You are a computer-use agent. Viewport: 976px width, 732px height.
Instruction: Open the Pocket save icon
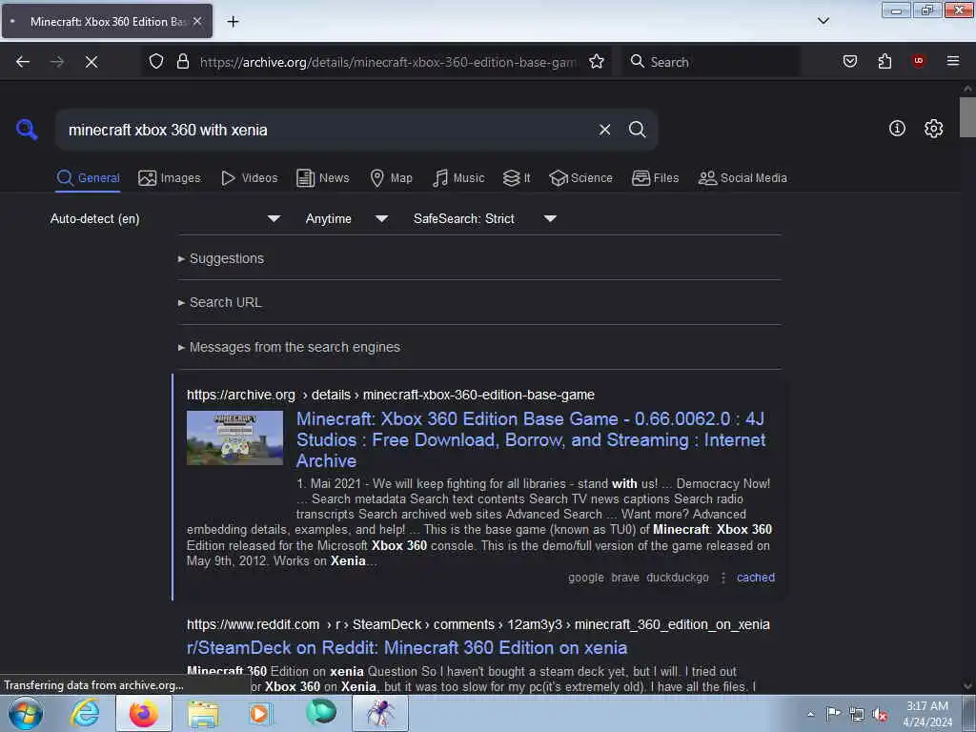point(849,61)
